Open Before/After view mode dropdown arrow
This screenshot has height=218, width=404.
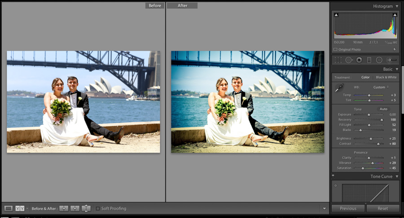[27, 209]
